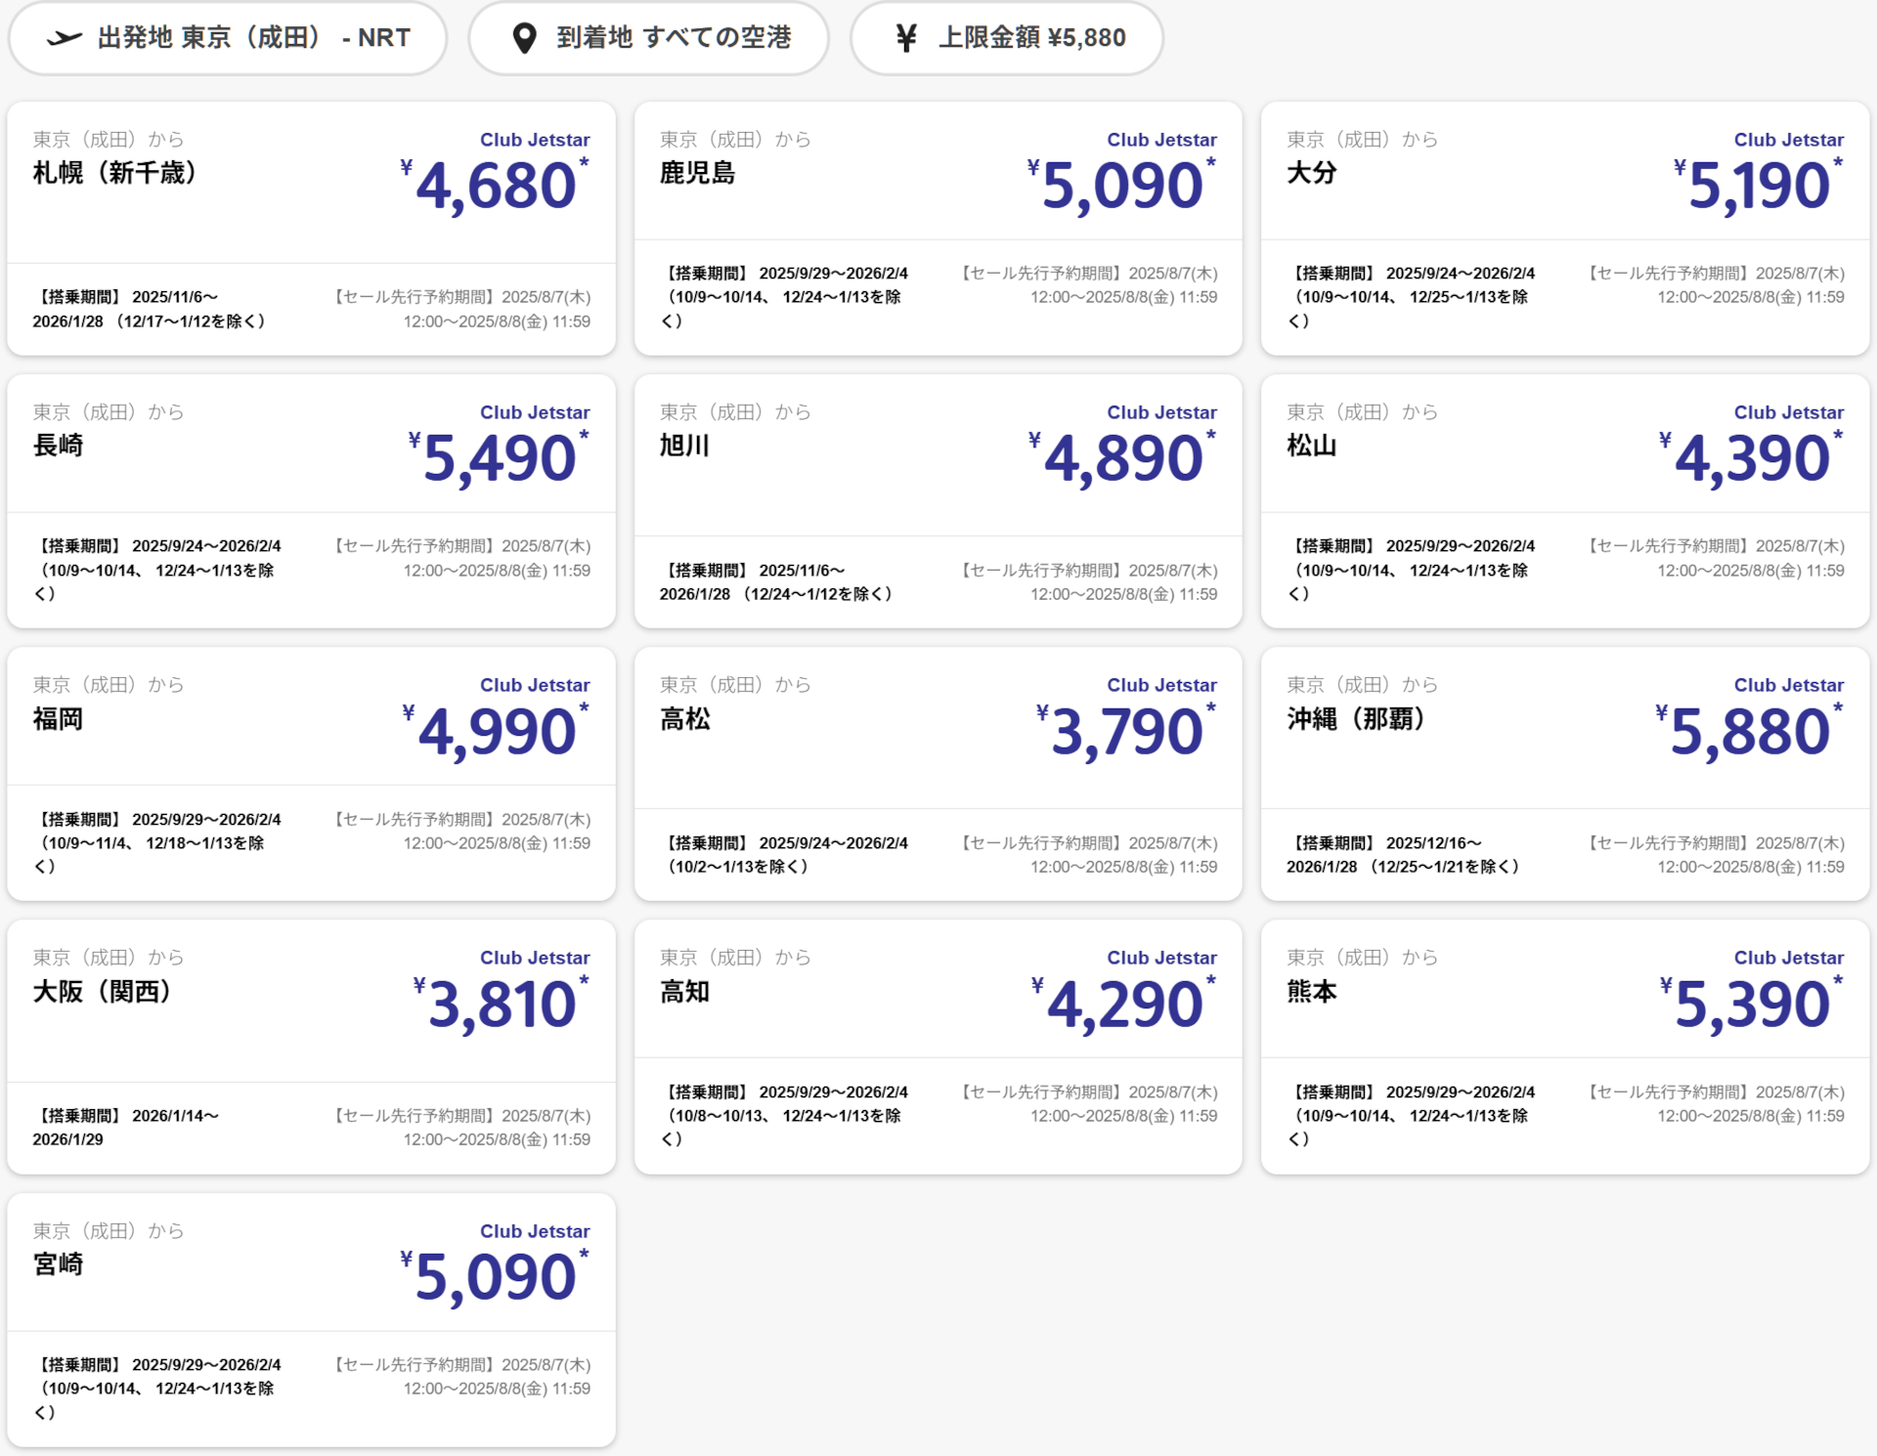This screenshot has width=1877, height=1456.
Task: Click the ¥3,790 fare to 高松
Action: coord(1125,732)
